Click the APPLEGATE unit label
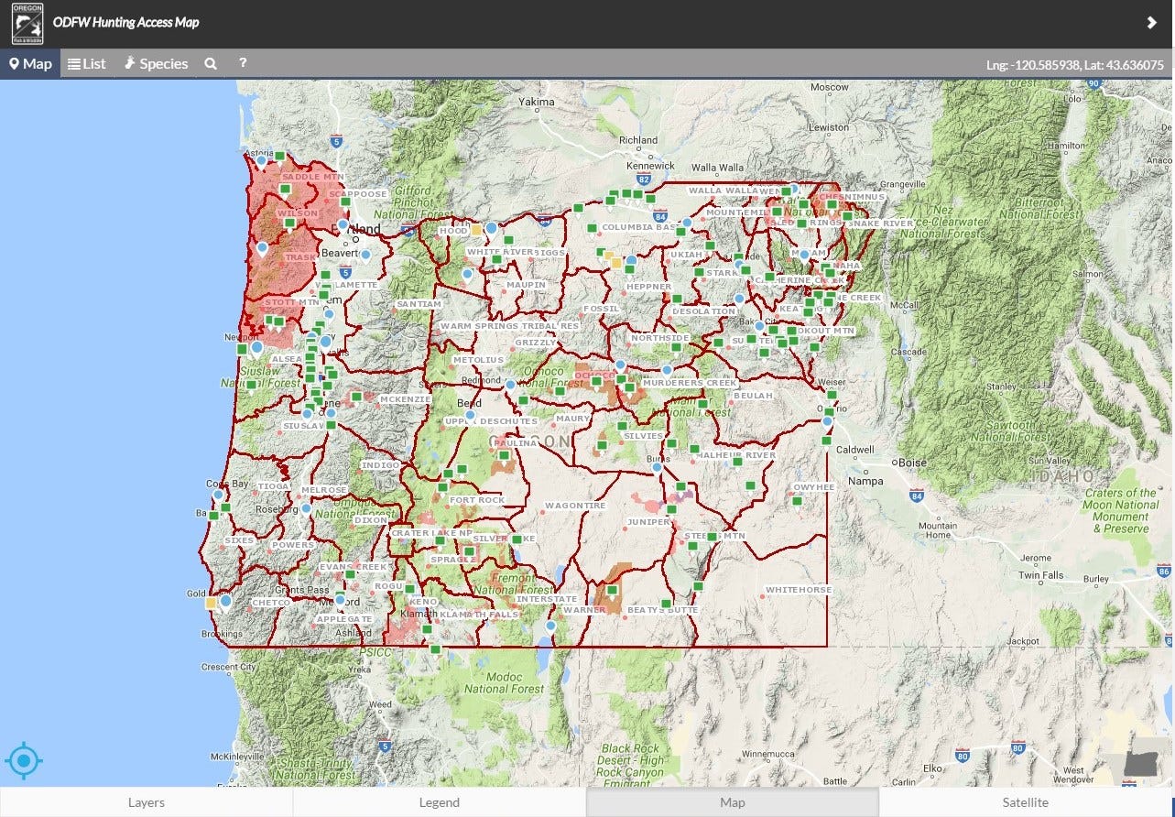This screenshot has width=1175, height=817. tap(344, 619)
